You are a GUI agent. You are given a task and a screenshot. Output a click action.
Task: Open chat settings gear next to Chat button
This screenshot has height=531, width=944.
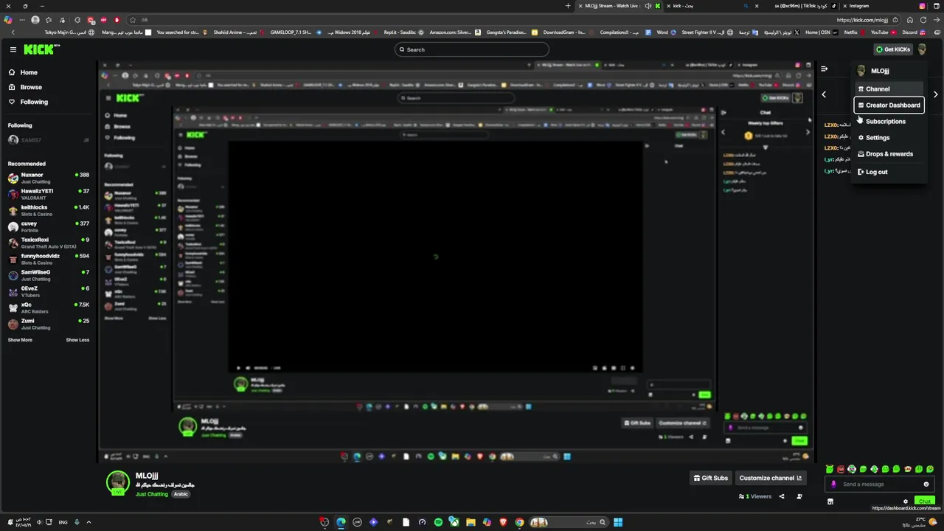click(906, 502)
